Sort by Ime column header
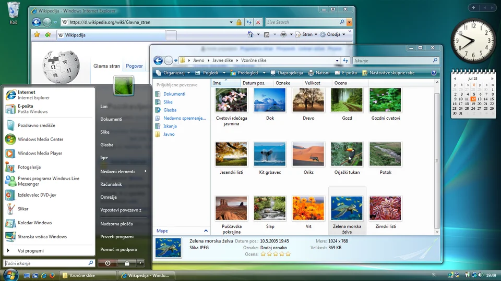 point(225,83)
